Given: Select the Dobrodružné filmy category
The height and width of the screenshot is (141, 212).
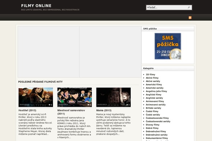Looking at the screenshot, I should (156, 131).
